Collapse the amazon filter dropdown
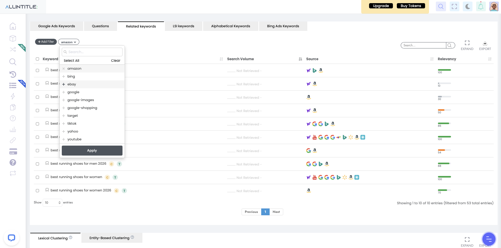Image resolution: width=501 pixels, height=248 pixels. 69,42
